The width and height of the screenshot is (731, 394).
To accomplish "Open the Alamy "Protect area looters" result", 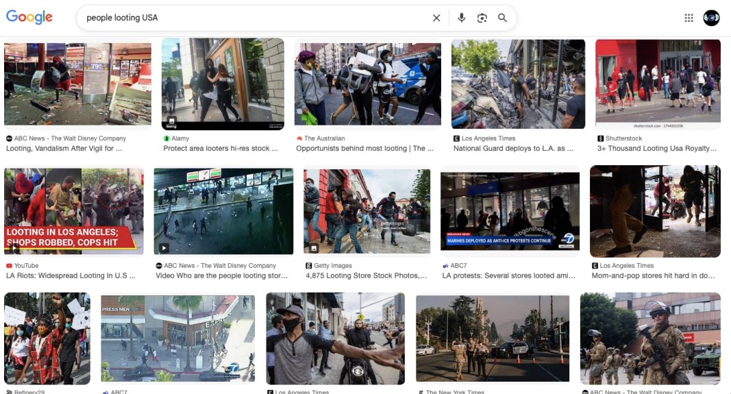I will point(221,148).
